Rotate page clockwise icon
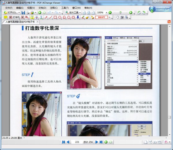Viewport: 173px width, 150px height. [x=144, y=13]
